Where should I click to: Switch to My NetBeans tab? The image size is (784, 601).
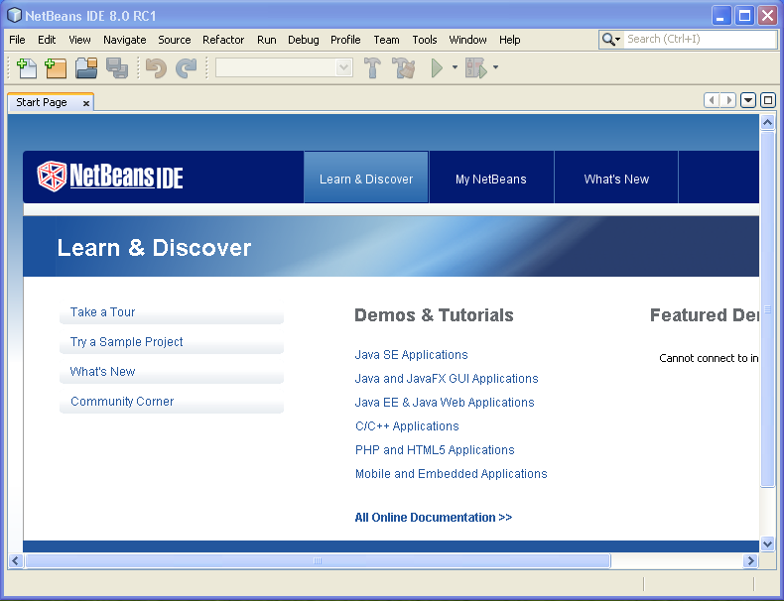pyautogui.click(x=491, y=178)
